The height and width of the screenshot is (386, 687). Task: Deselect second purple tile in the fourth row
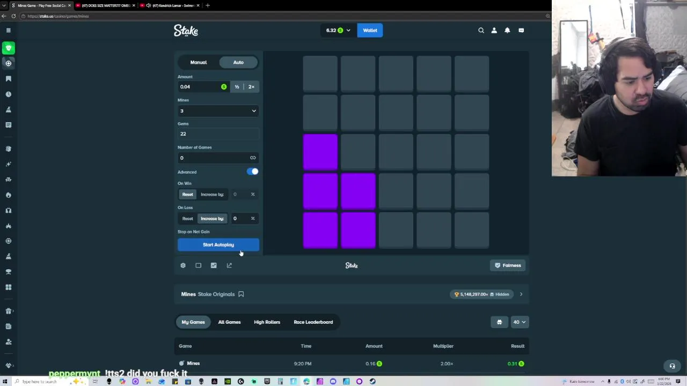(359, 191)
